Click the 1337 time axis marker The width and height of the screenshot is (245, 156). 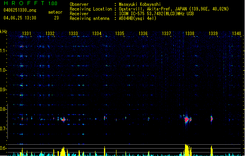click(166, 34)
